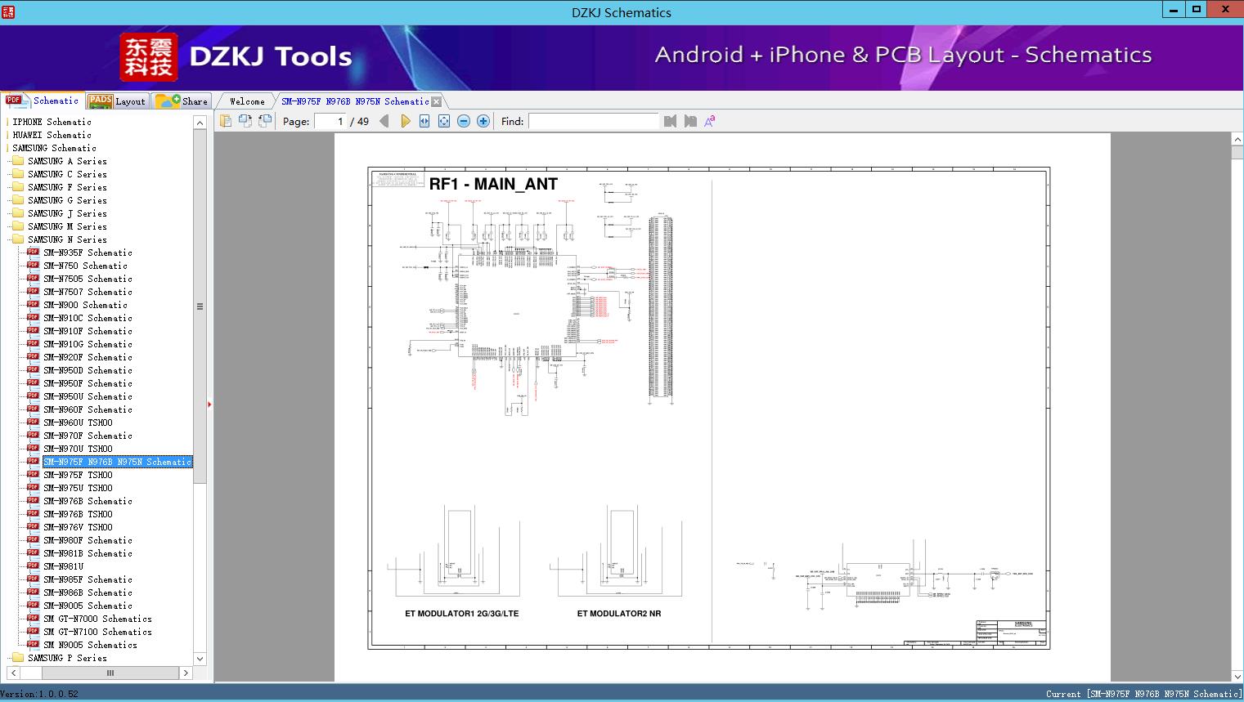This screenshot has width=1244, height=702.
Task: Click the fit page icon
Action: (x=444, y=121)
